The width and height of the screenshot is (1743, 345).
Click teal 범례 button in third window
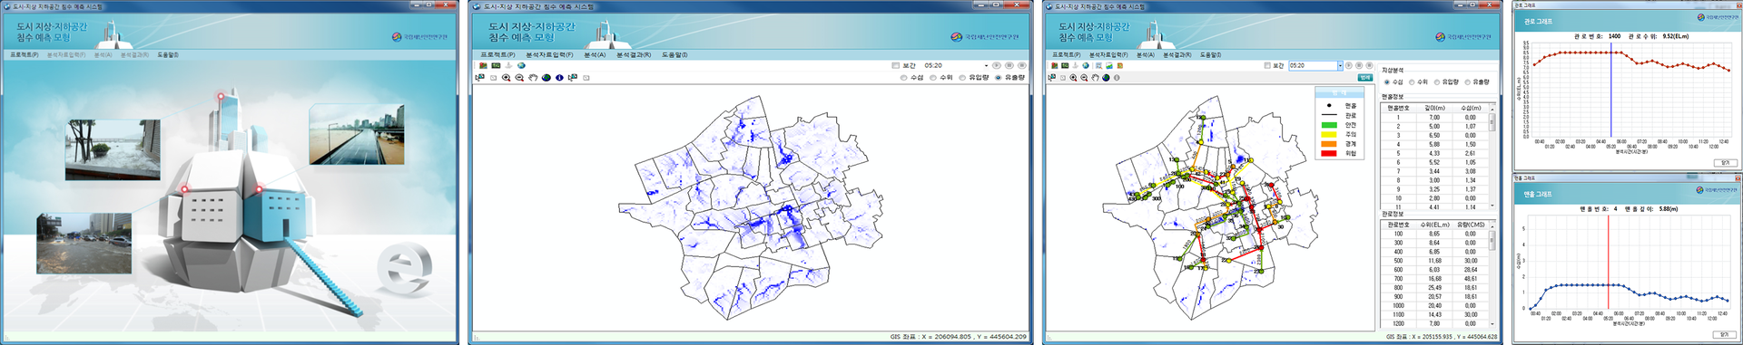pyautogui.click(x=1365, y=78)
